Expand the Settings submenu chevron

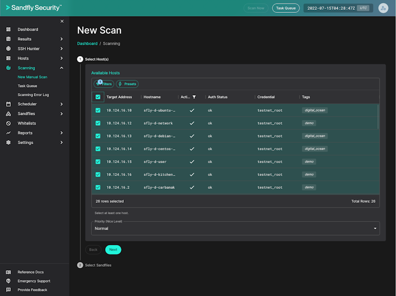pyautogui.click(x=62, y=143)
